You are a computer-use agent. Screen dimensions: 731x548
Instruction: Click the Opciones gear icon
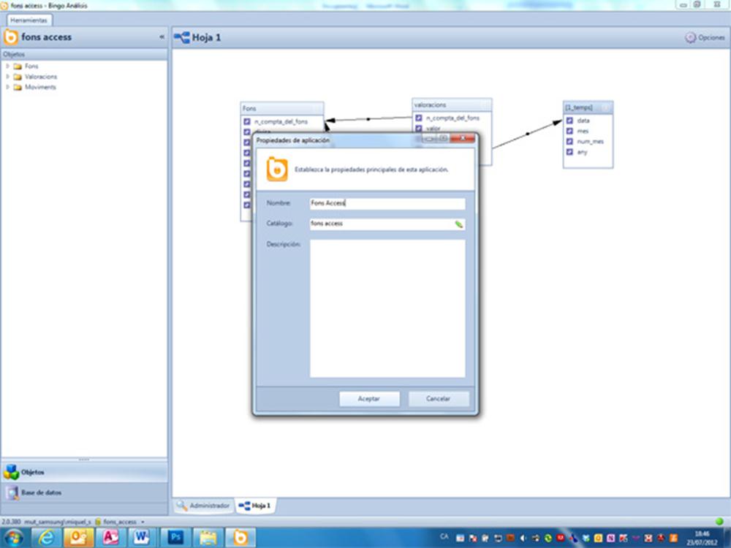[690, 37]
